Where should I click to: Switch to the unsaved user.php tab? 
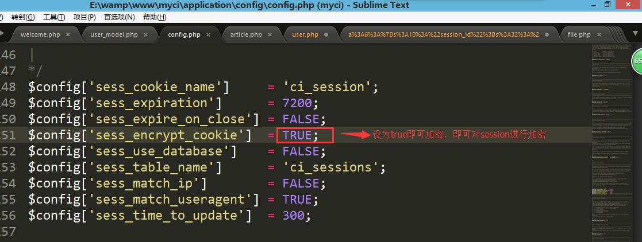point(305,35)
